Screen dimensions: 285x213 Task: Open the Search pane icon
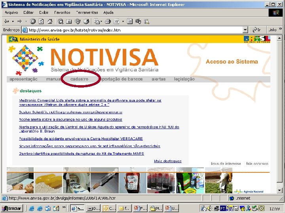point(60,21)
